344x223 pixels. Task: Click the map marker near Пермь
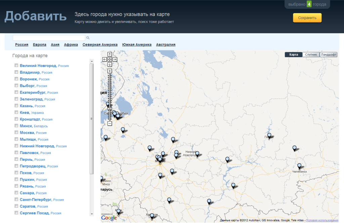[x=269, y=136]
